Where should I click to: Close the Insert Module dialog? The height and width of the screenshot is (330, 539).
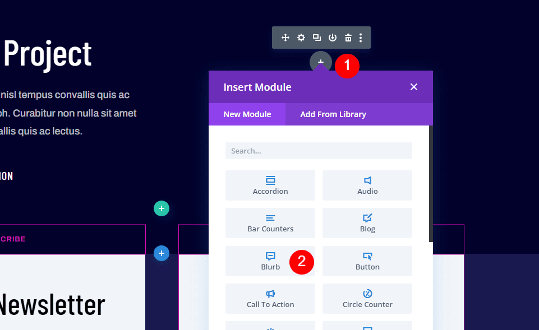(x=414, y=87)
